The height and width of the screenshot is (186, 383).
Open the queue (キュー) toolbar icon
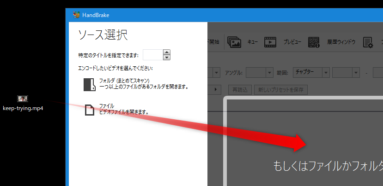pyautogui.click(x=235, y=42)
